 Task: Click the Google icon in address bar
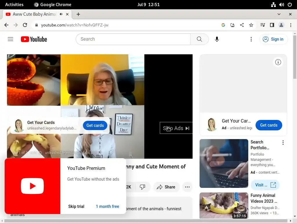223,25
